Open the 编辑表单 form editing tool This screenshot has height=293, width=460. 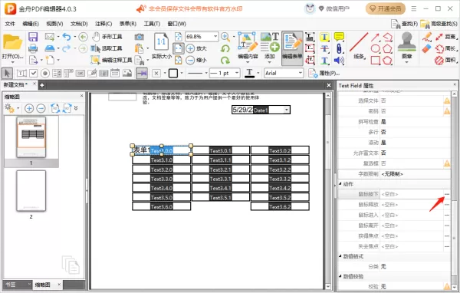coord(292,48)
